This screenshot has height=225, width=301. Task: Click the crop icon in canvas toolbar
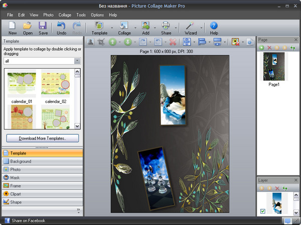(101, 42)
